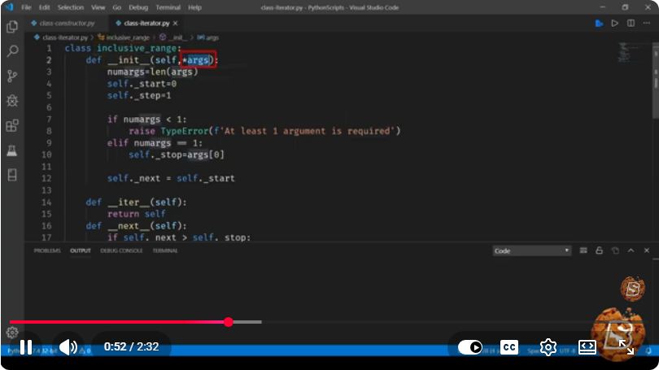Switch to the DEBUG CONSOLE panel tab
The image size is (659, 370).
click(121, 250)
